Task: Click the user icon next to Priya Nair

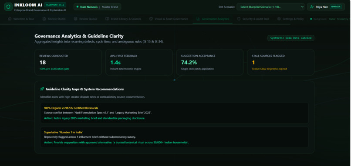Action: click(312, 7)
